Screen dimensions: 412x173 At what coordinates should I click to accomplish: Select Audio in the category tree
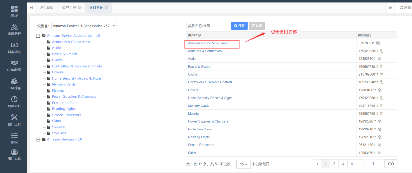tap(56, 48)
